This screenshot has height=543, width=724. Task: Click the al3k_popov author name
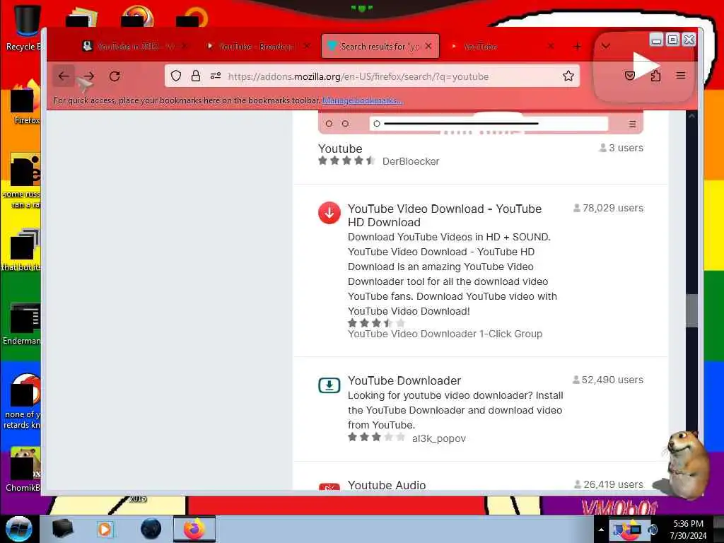pos(438,438)
